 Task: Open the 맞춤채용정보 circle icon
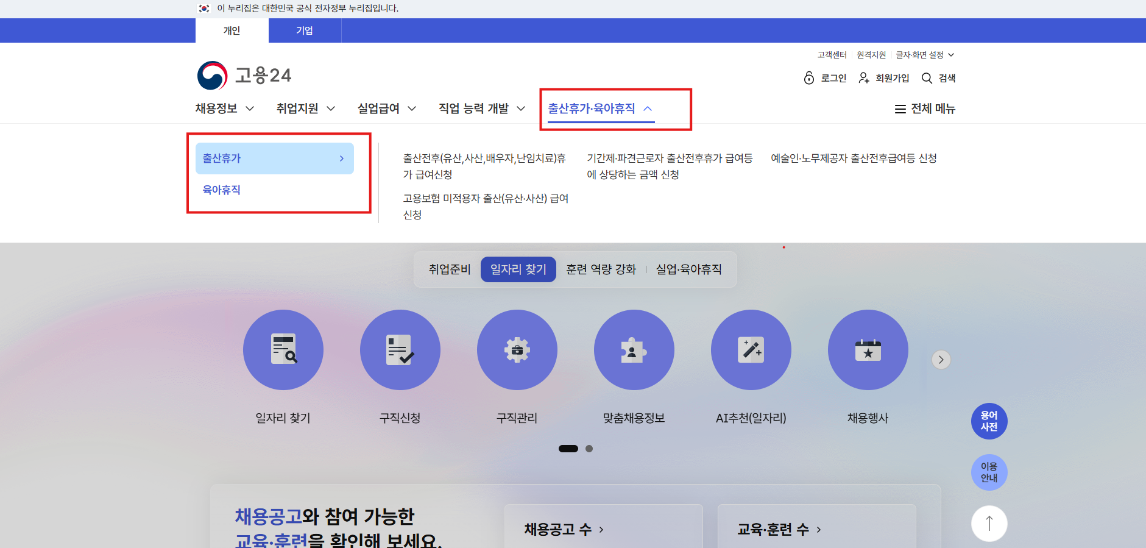point(634,350)
